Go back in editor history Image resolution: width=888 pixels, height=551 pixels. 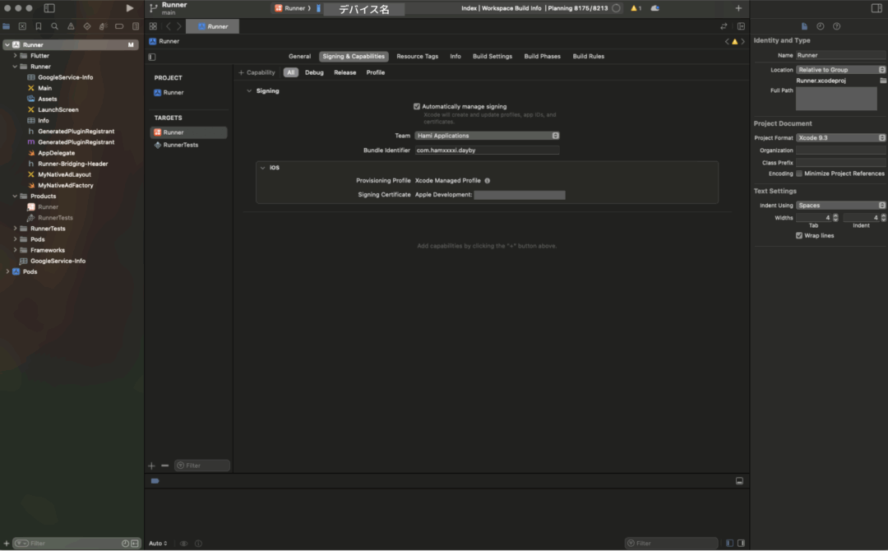[169, 26]
